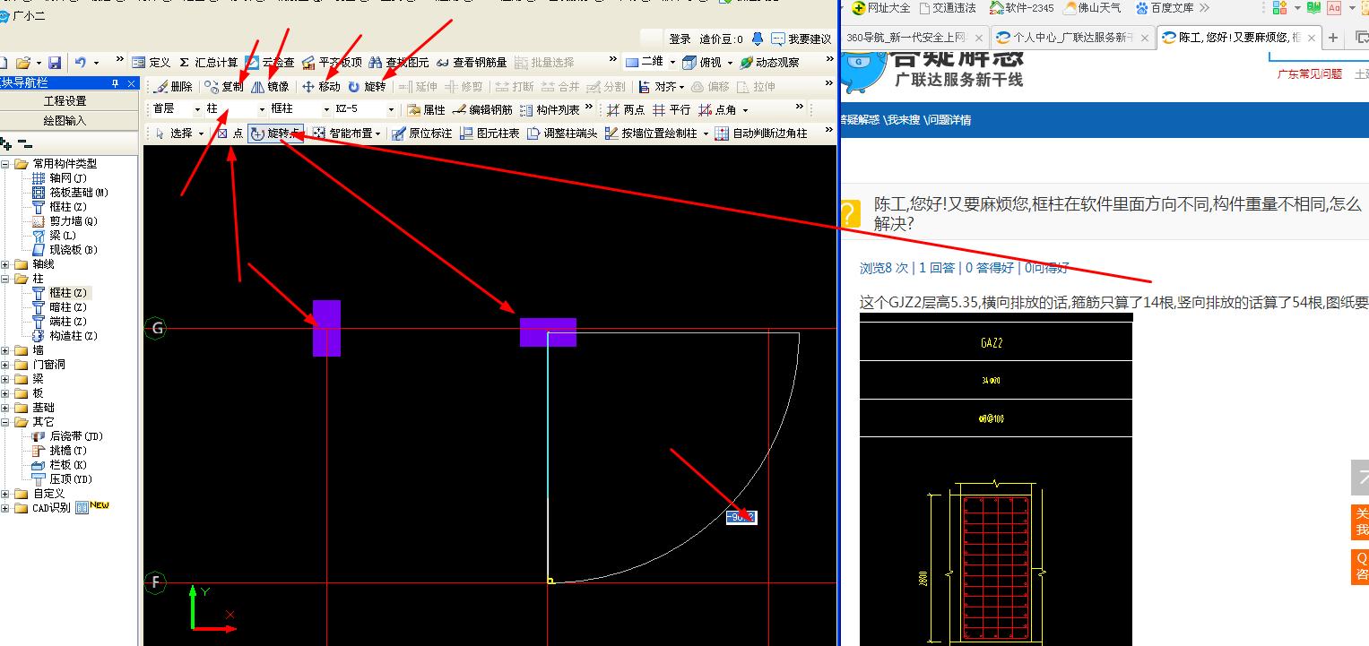Click 编辑钢筋 (edit rebar)

(482, 110)
